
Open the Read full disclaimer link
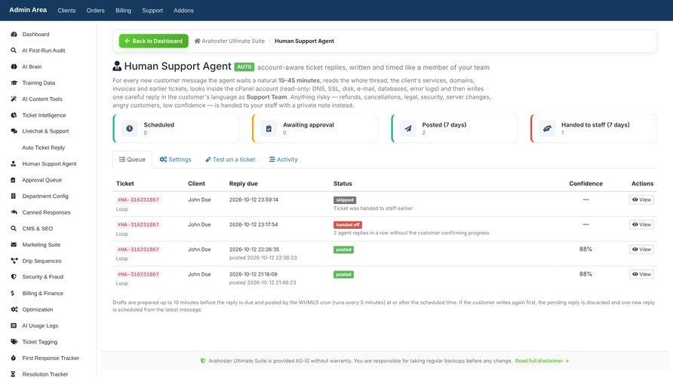(542, 361)
